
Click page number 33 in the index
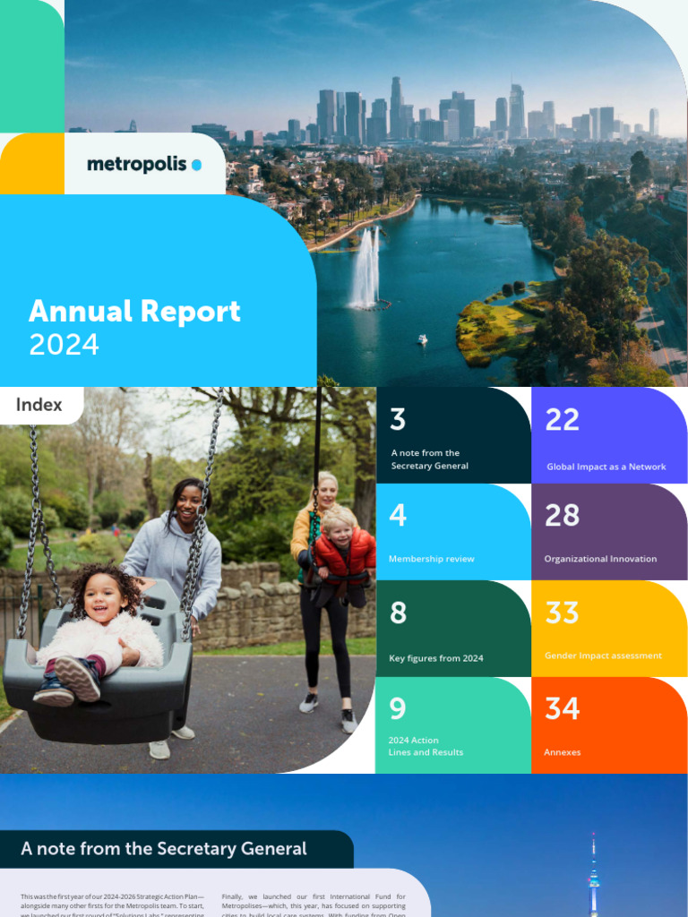pyautogui.click(x=563, y=613)
